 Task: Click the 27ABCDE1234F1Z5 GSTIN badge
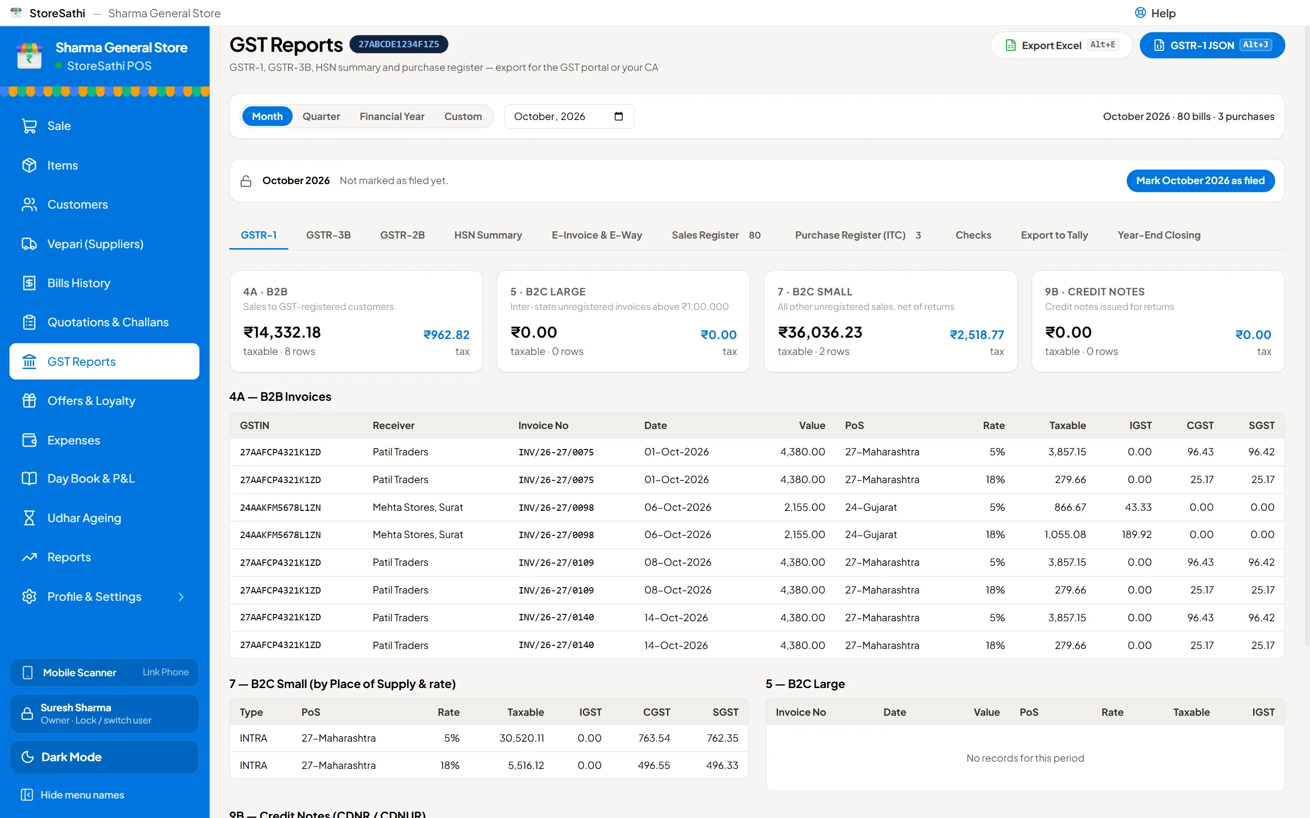[398, 45]
